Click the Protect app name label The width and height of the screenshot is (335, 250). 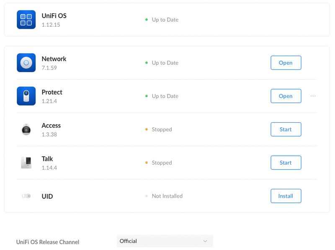(x=52, y=92)
